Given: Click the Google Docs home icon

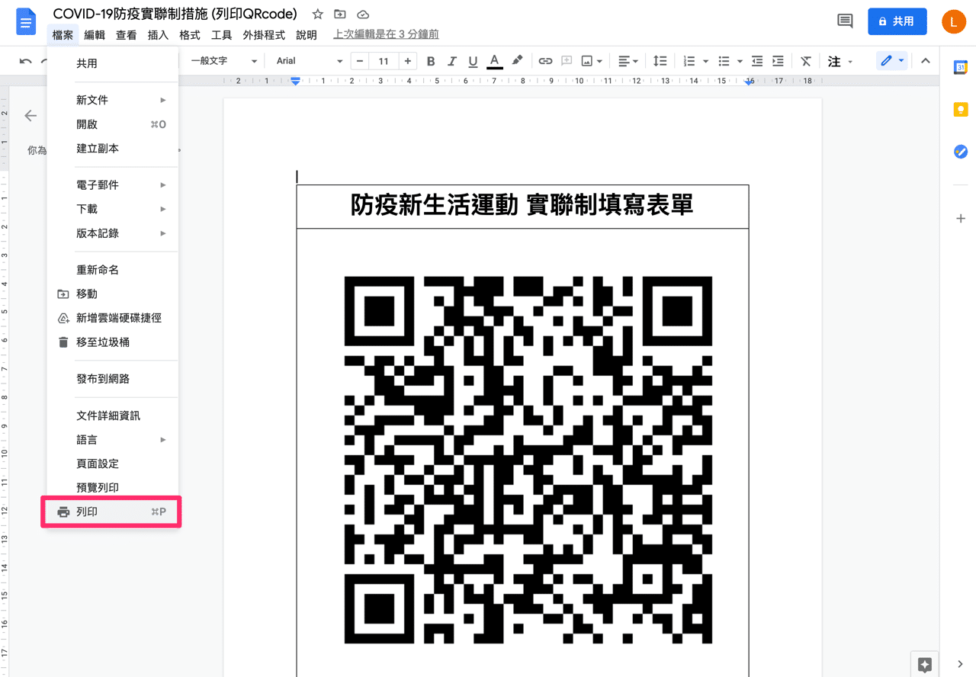Looking at the screenshot, I should point(27,21).
